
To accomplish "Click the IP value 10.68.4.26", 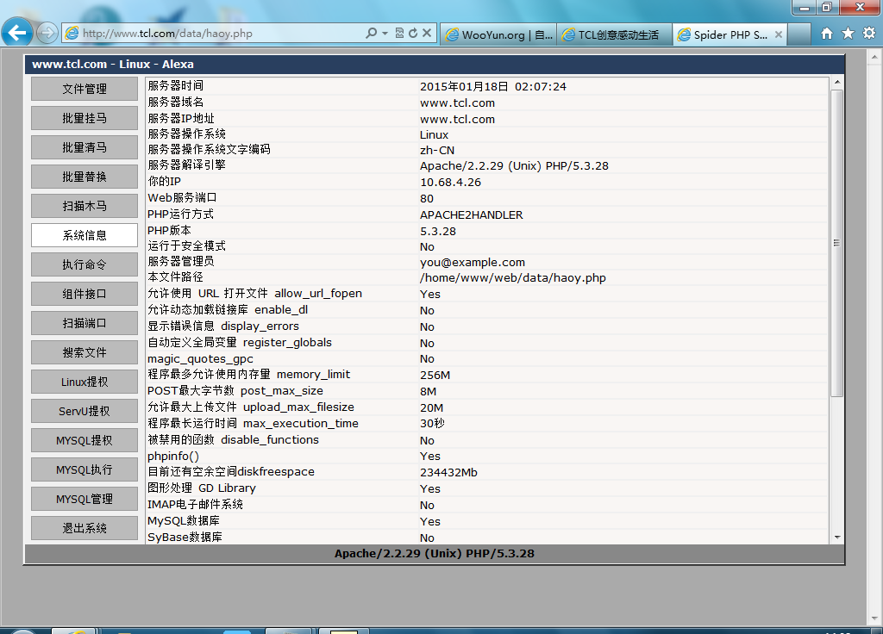I will (450, 183).
